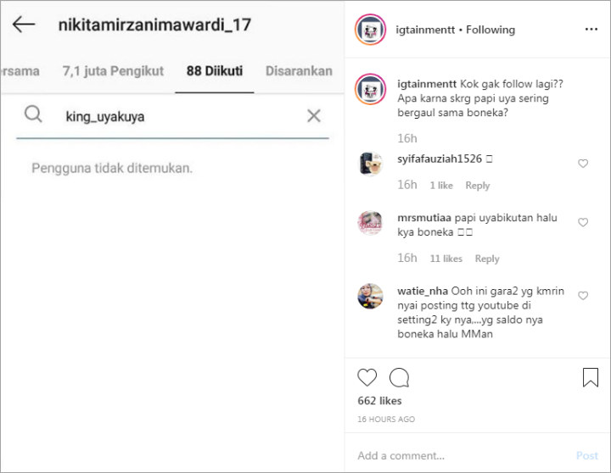Like watie_nha's comment heart
Image resolution: width=611 pixels, height=473 pixels.
coord(583,296)
